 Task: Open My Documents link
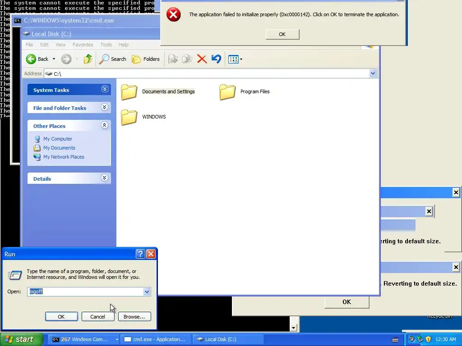pos(59,148)
